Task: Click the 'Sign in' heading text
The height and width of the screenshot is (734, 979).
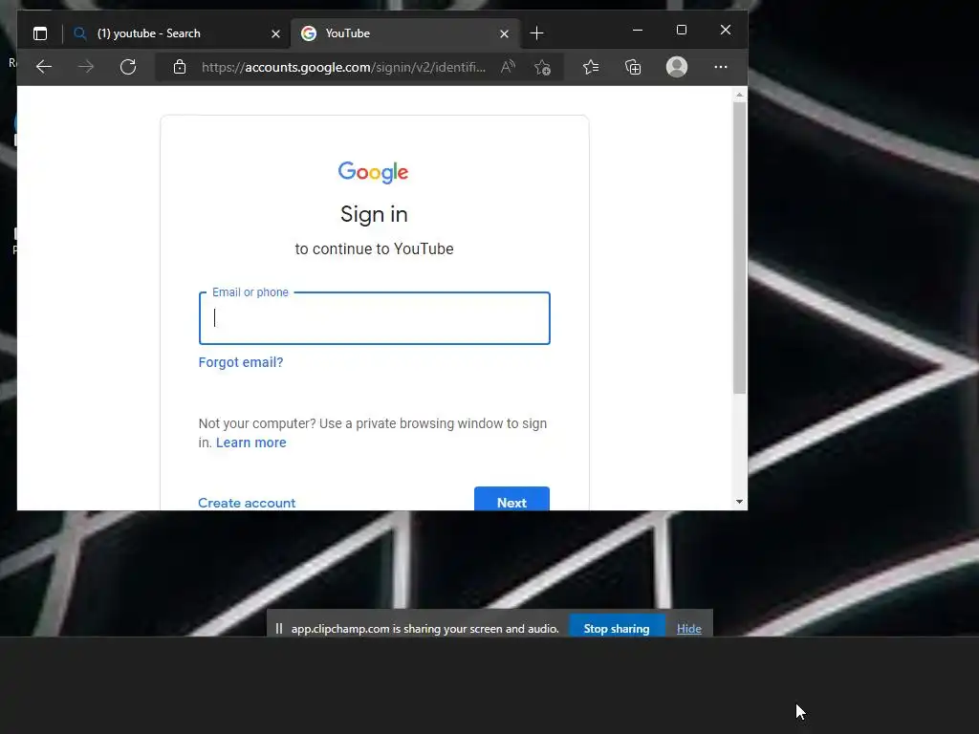Action: [374, 214]
